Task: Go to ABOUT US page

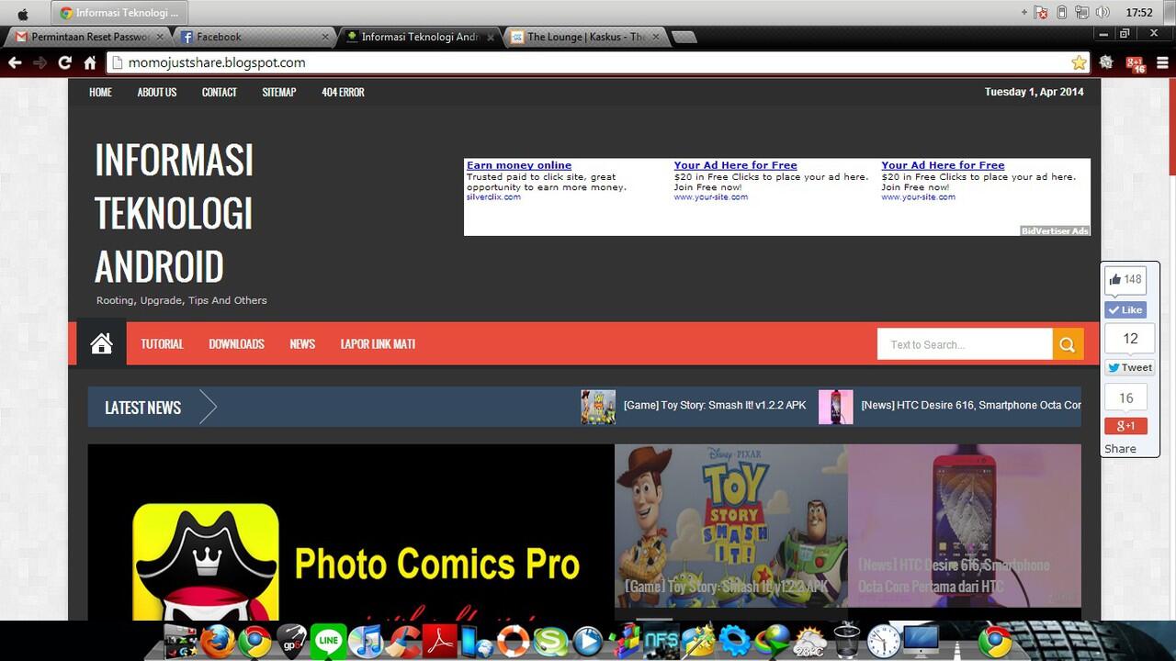Action: (157, 92)
